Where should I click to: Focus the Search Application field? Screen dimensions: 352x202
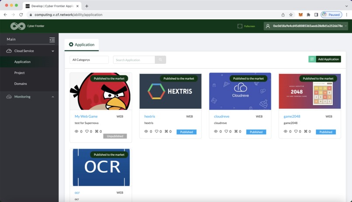pyautogui.click(x=134, y=60)
